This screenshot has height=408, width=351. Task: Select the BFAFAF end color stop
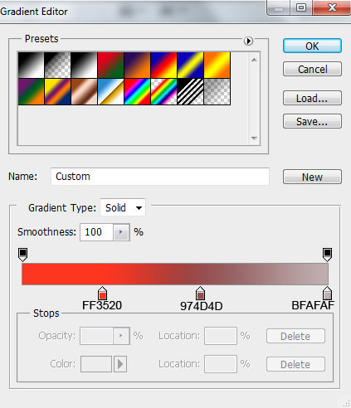327,294
